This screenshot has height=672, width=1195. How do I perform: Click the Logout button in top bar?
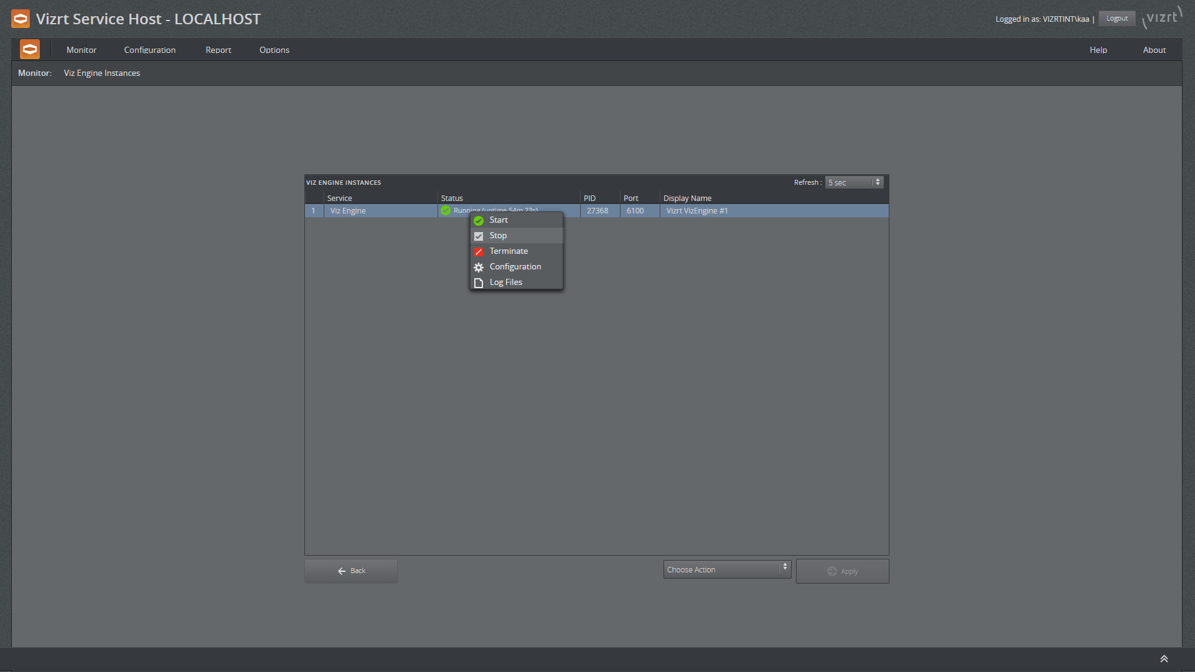point(1117,18)
